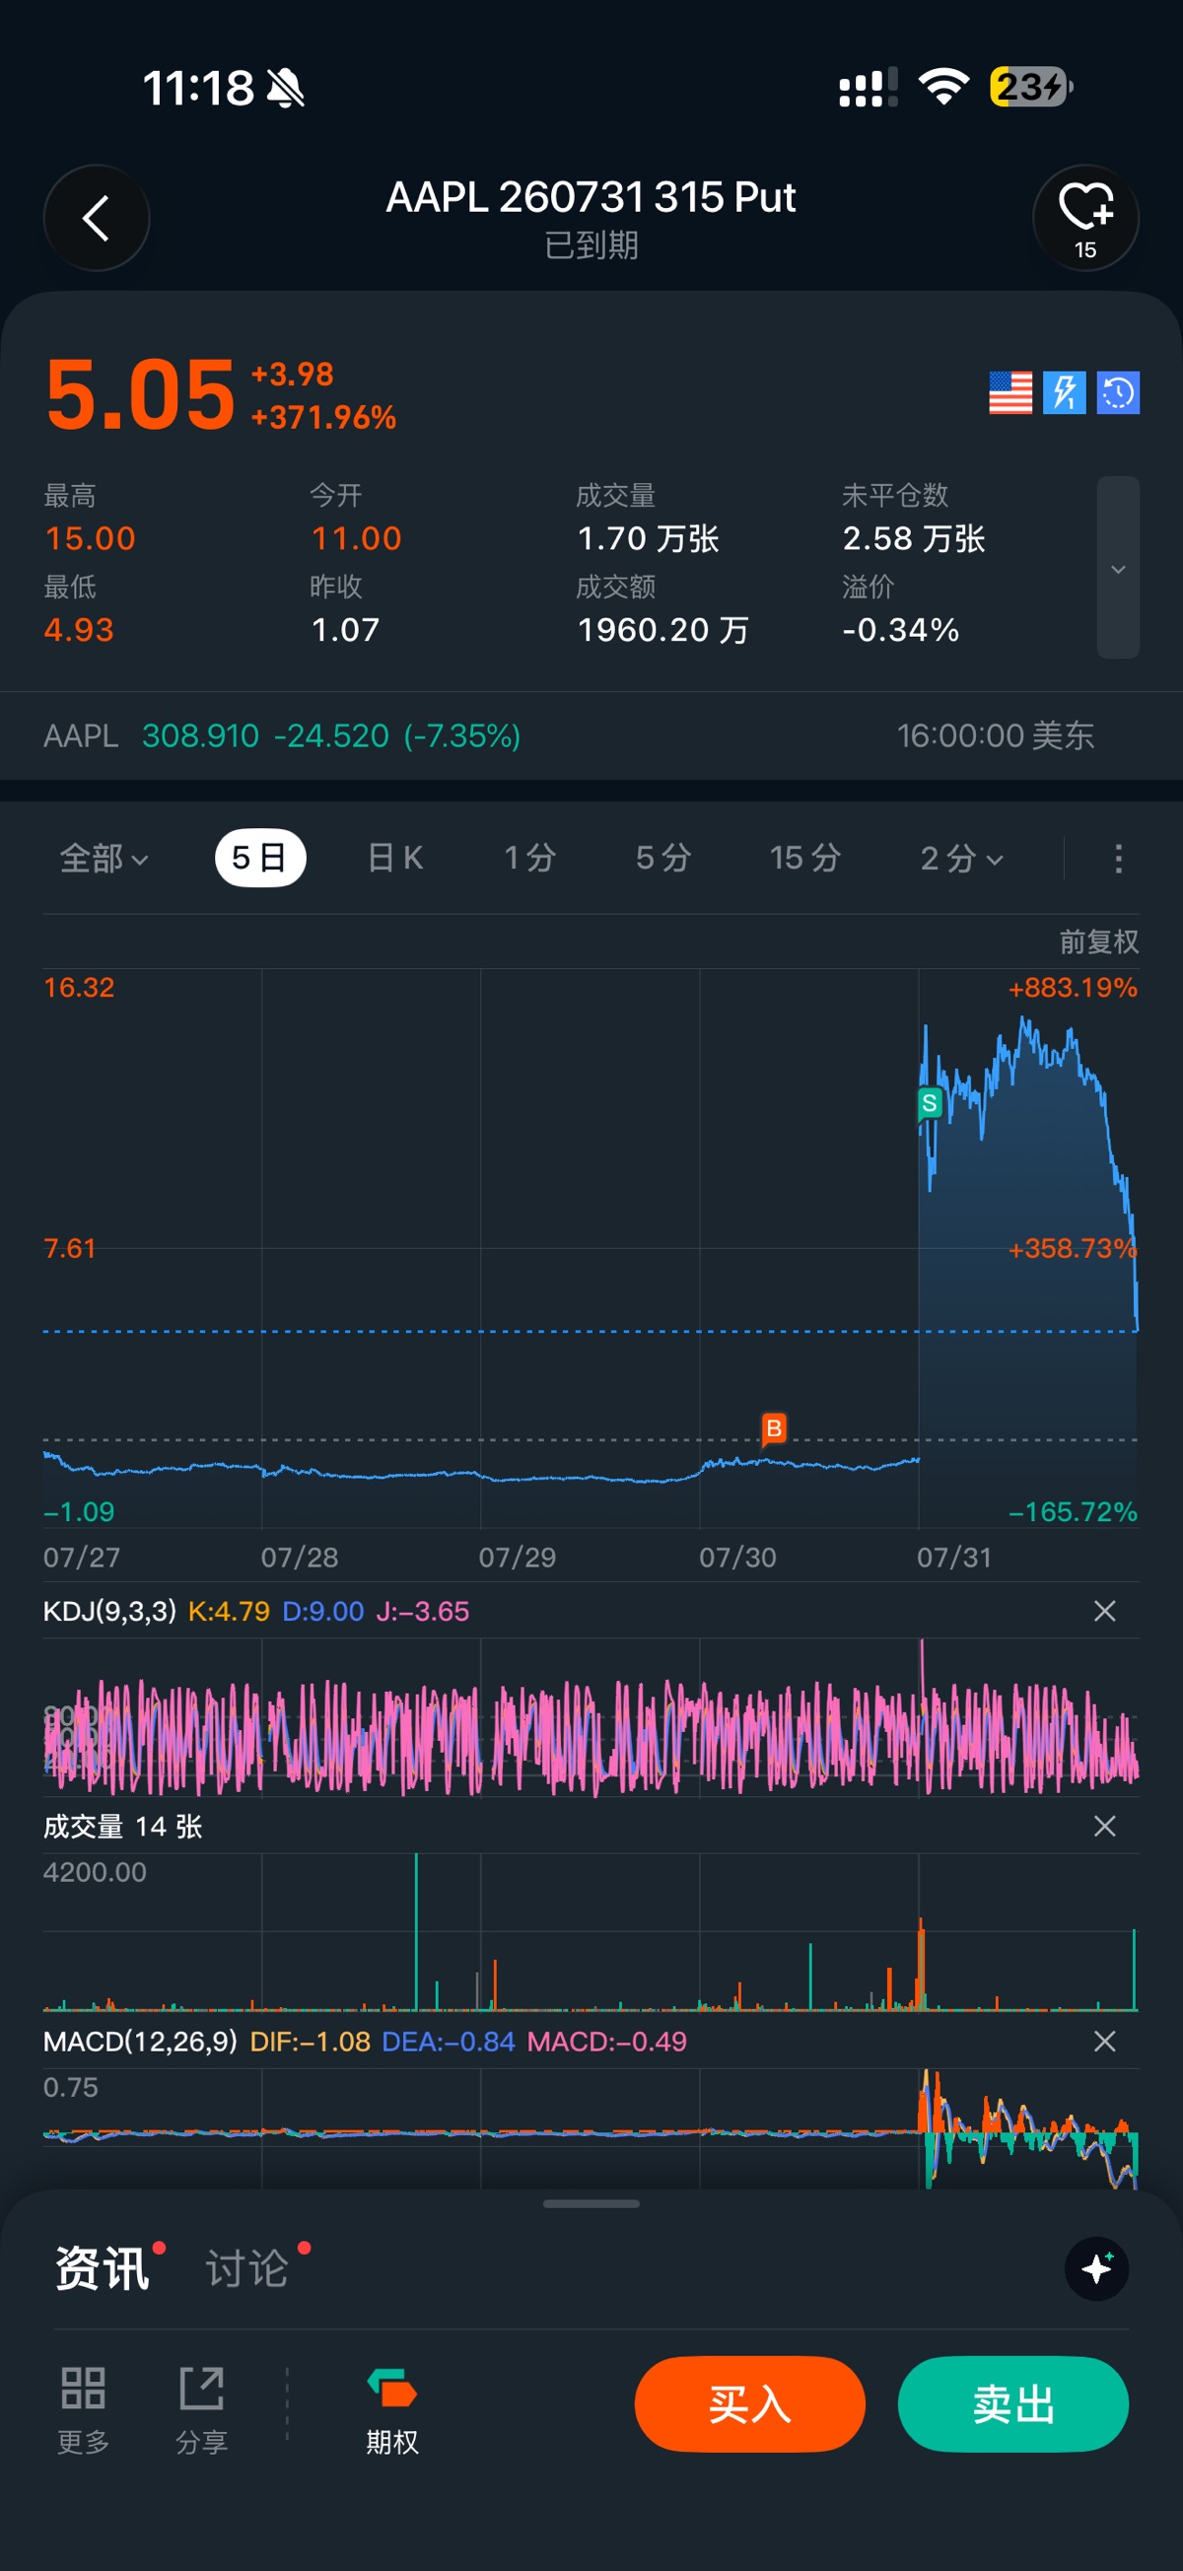This screenshot has width=1183, height=2571.
Task: Open the AI sparkle assistant button
Action: (x=1096, y=2268)
